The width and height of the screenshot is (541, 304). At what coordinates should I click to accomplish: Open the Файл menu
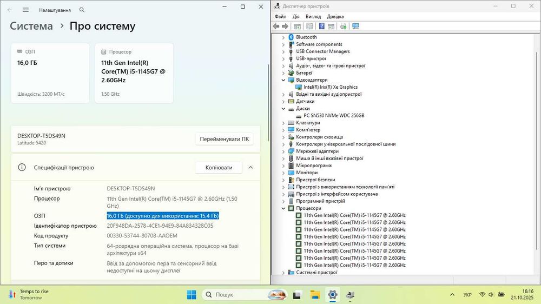pos(280,17)
